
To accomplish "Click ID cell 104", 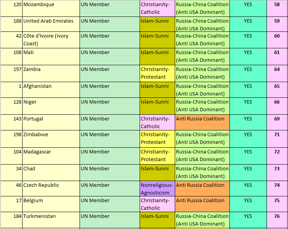I will point(11,156).
